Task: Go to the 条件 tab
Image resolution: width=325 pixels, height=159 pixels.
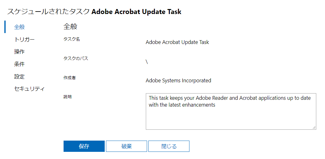Action: click(19, 64)
